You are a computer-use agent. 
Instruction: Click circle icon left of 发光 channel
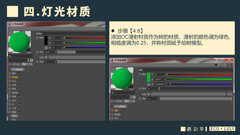[x=10, y=100]
